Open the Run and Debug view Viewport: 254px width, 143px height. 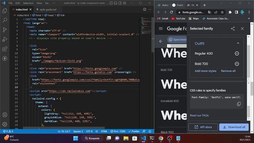(x=5, y=39)
